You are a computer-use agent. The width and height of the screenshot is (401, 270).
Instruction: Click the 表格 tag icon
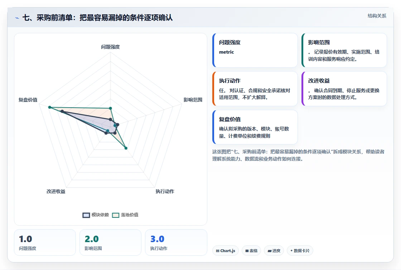point(247,251)
